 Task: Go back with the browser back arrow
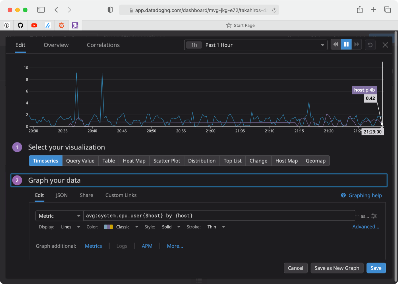pos(56,10)
